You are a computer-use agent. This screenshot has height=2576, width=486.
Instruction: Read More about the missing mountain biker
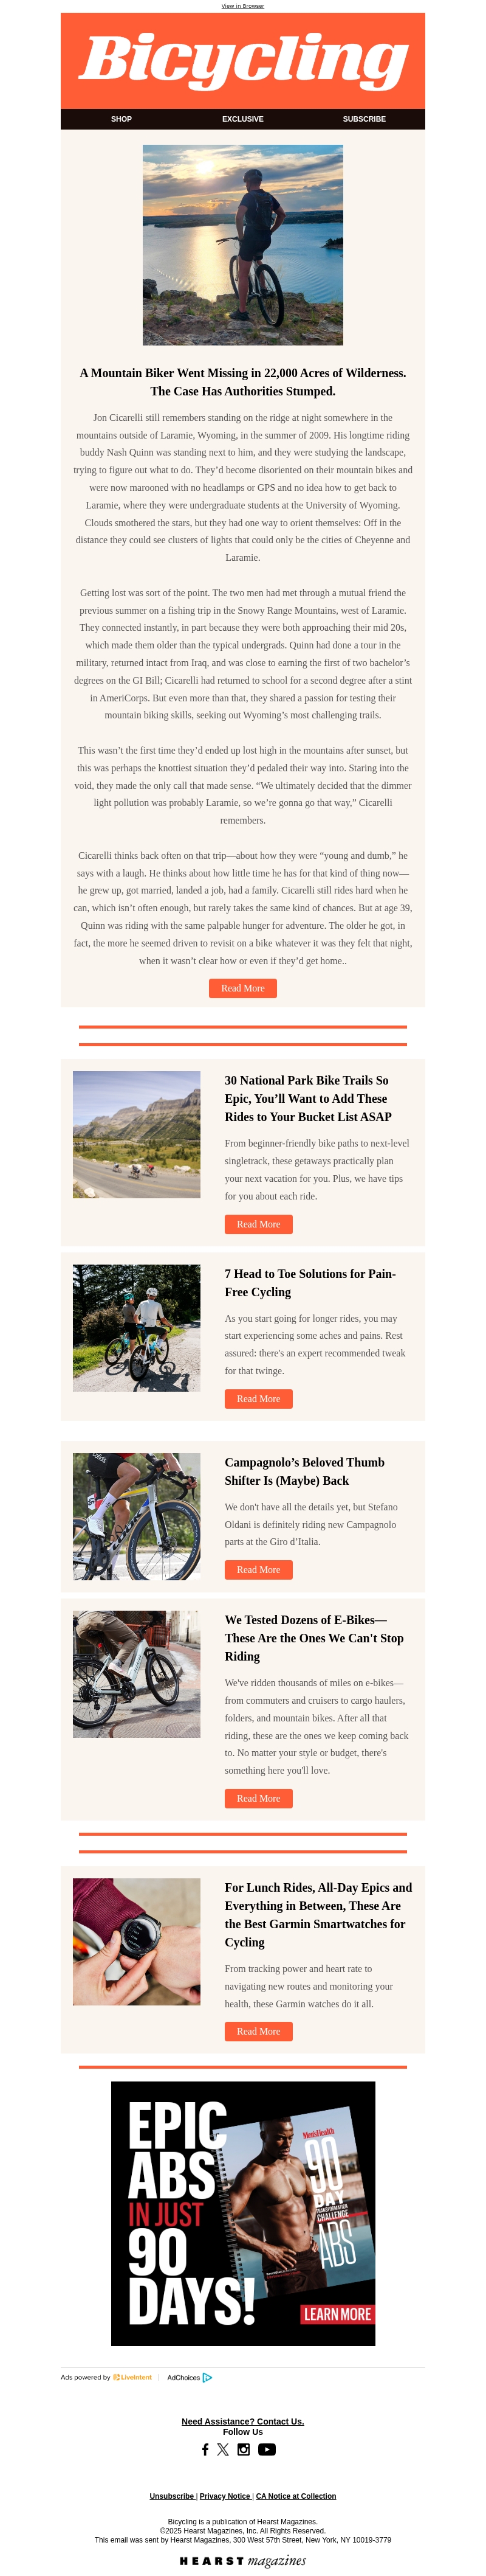click(242, 988)
